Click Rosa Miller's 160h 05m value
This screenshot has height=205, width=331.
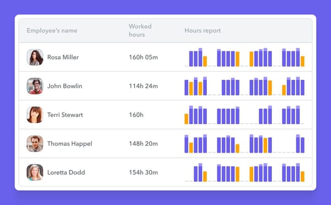(143, 57)
